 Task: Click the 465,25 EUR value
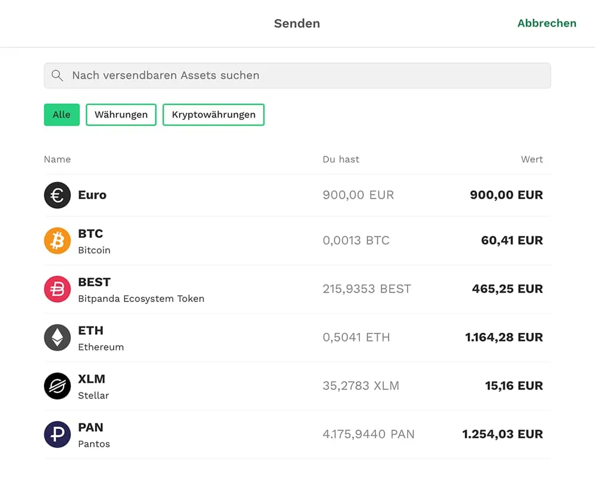tap(508, 289)
